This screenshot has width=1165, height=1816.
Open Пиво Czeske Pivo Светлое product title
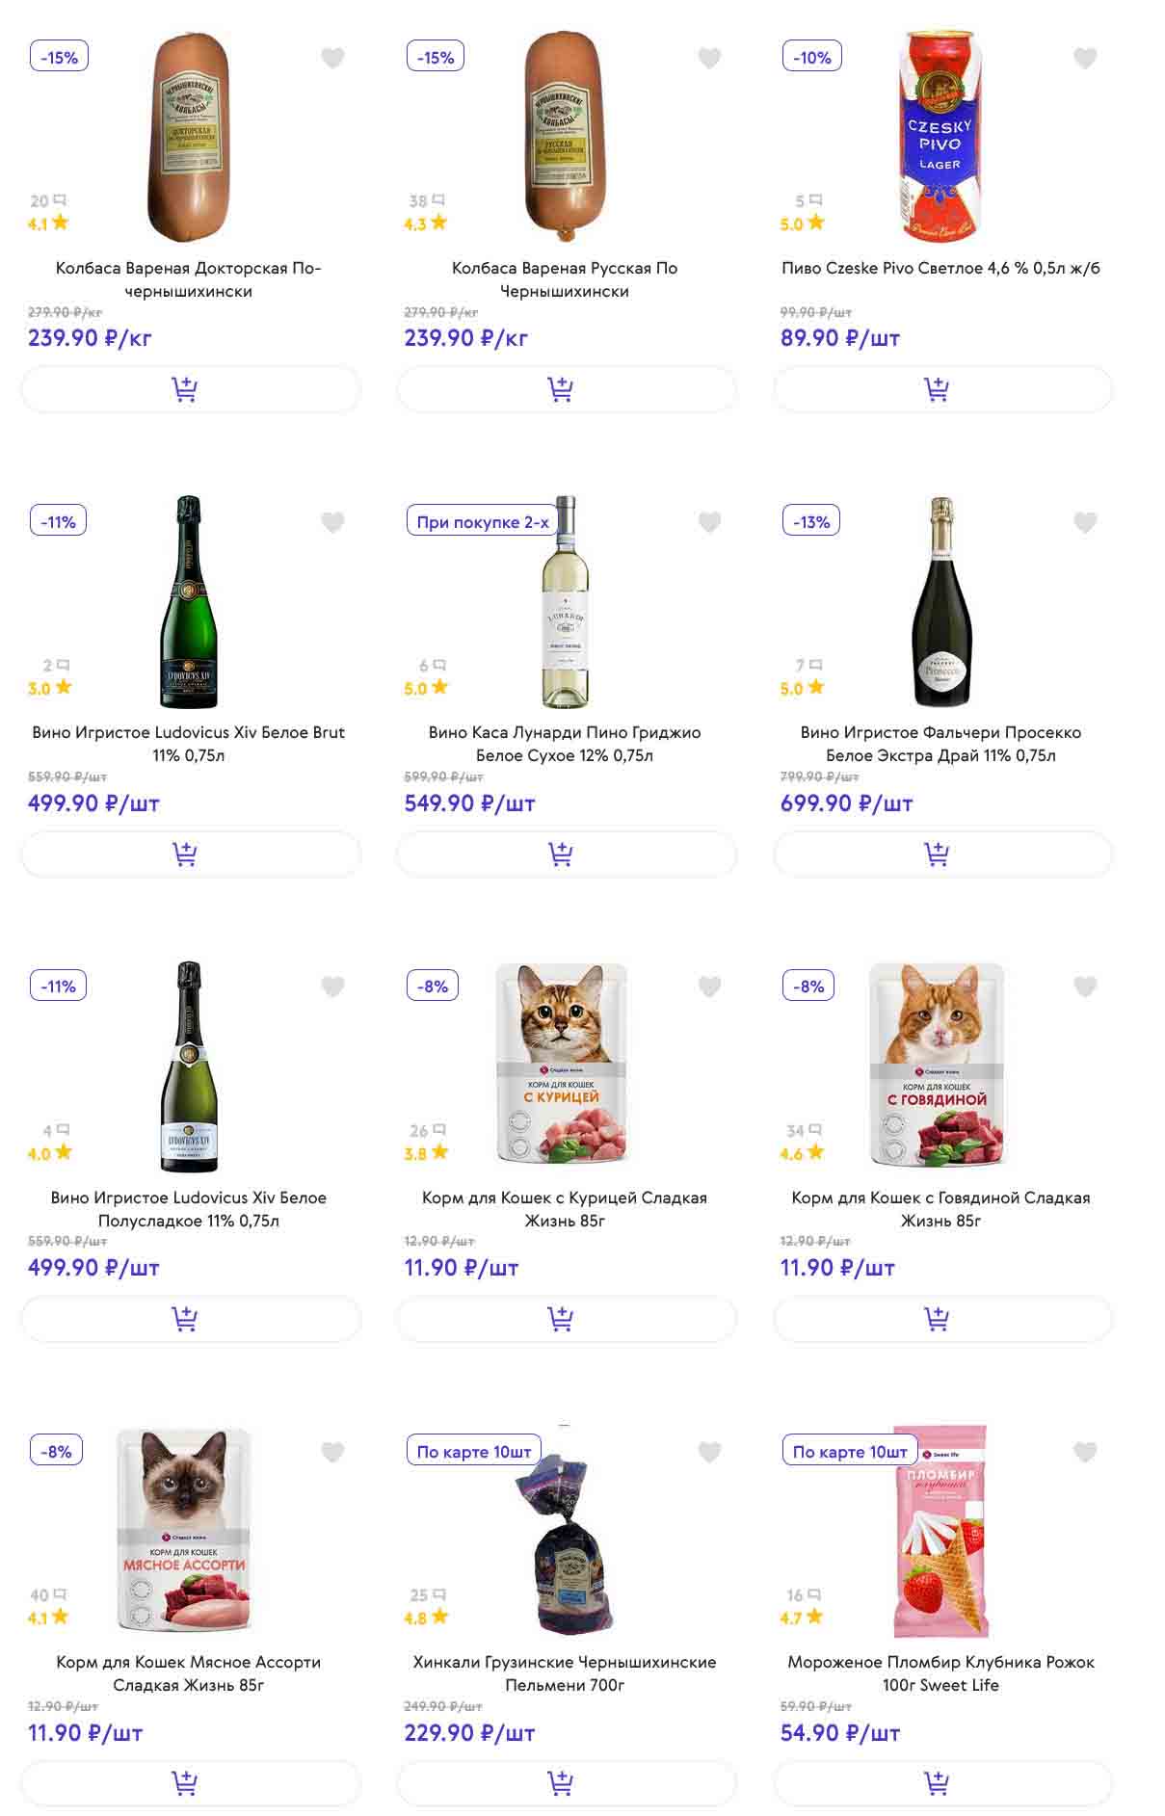coord(940,268)
